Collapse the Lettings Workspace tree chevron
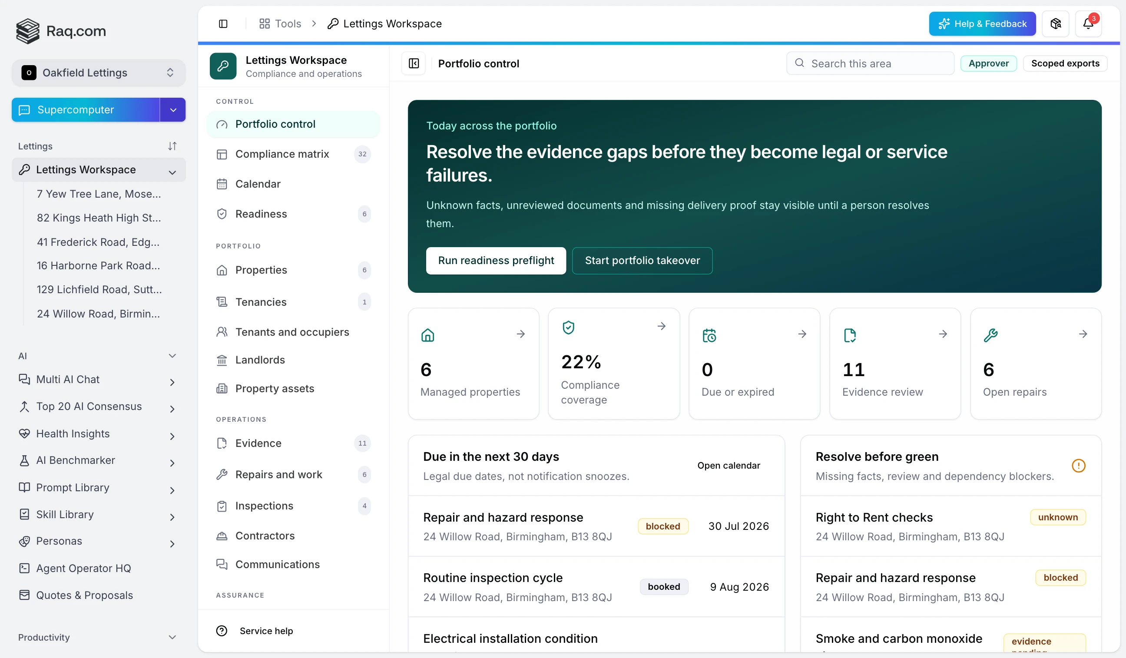The height and width of the screenshot is (658, 1126). tap(172, 172)
